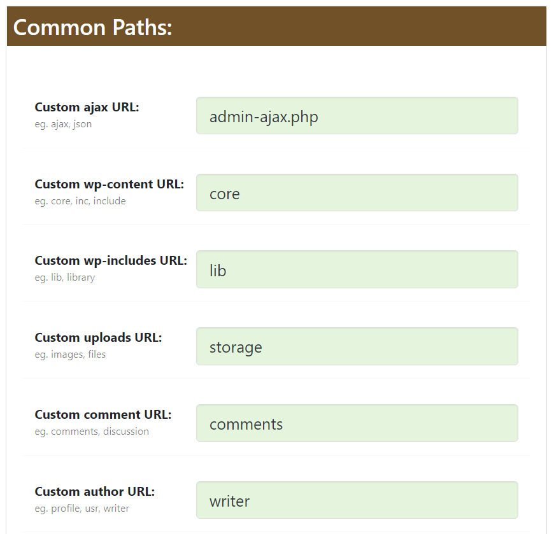The height and width of the screenshot is (534, 554).
Task: Click the 'eg. lib, library' example text
Action: coord(64,278)
